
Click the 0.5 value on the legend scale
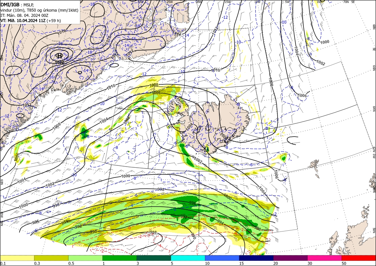click(x=71, y=263)
